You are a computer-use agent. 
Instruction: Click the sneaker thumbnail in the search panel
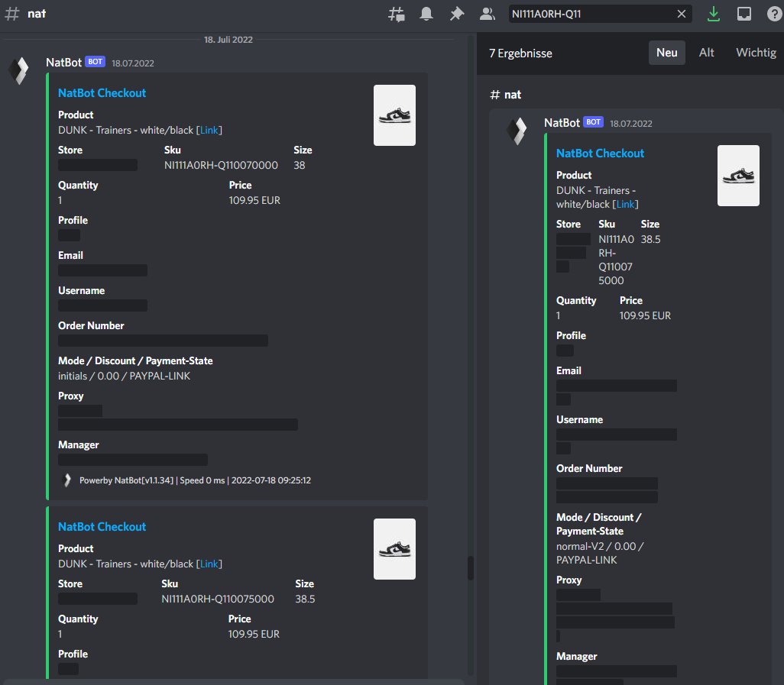737,176
